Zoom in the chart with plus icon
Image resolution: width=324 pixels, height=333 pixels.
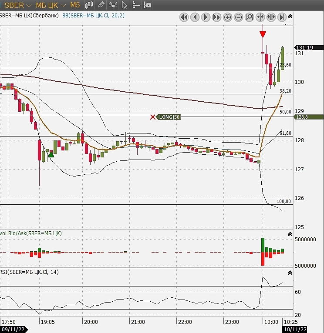pyautogui.click(x=227, y=17)
